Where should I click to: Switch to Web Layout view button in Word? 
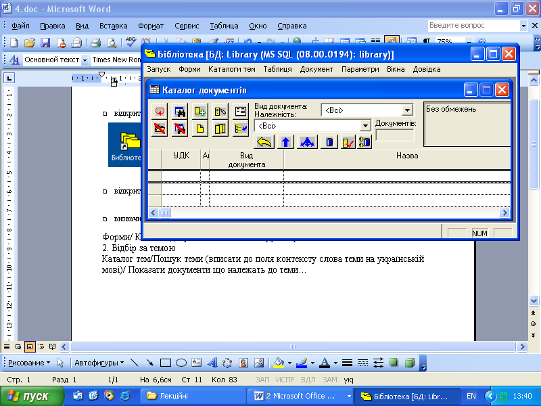[18, 346]
